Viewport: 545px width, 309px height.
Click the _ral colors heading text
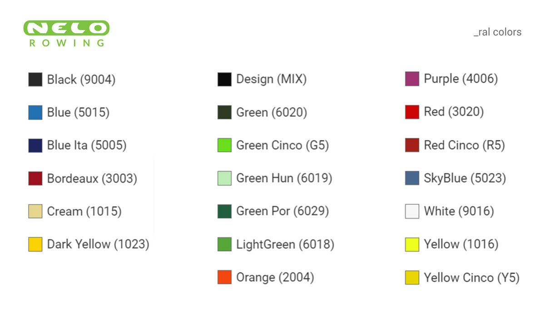(497, 32)
